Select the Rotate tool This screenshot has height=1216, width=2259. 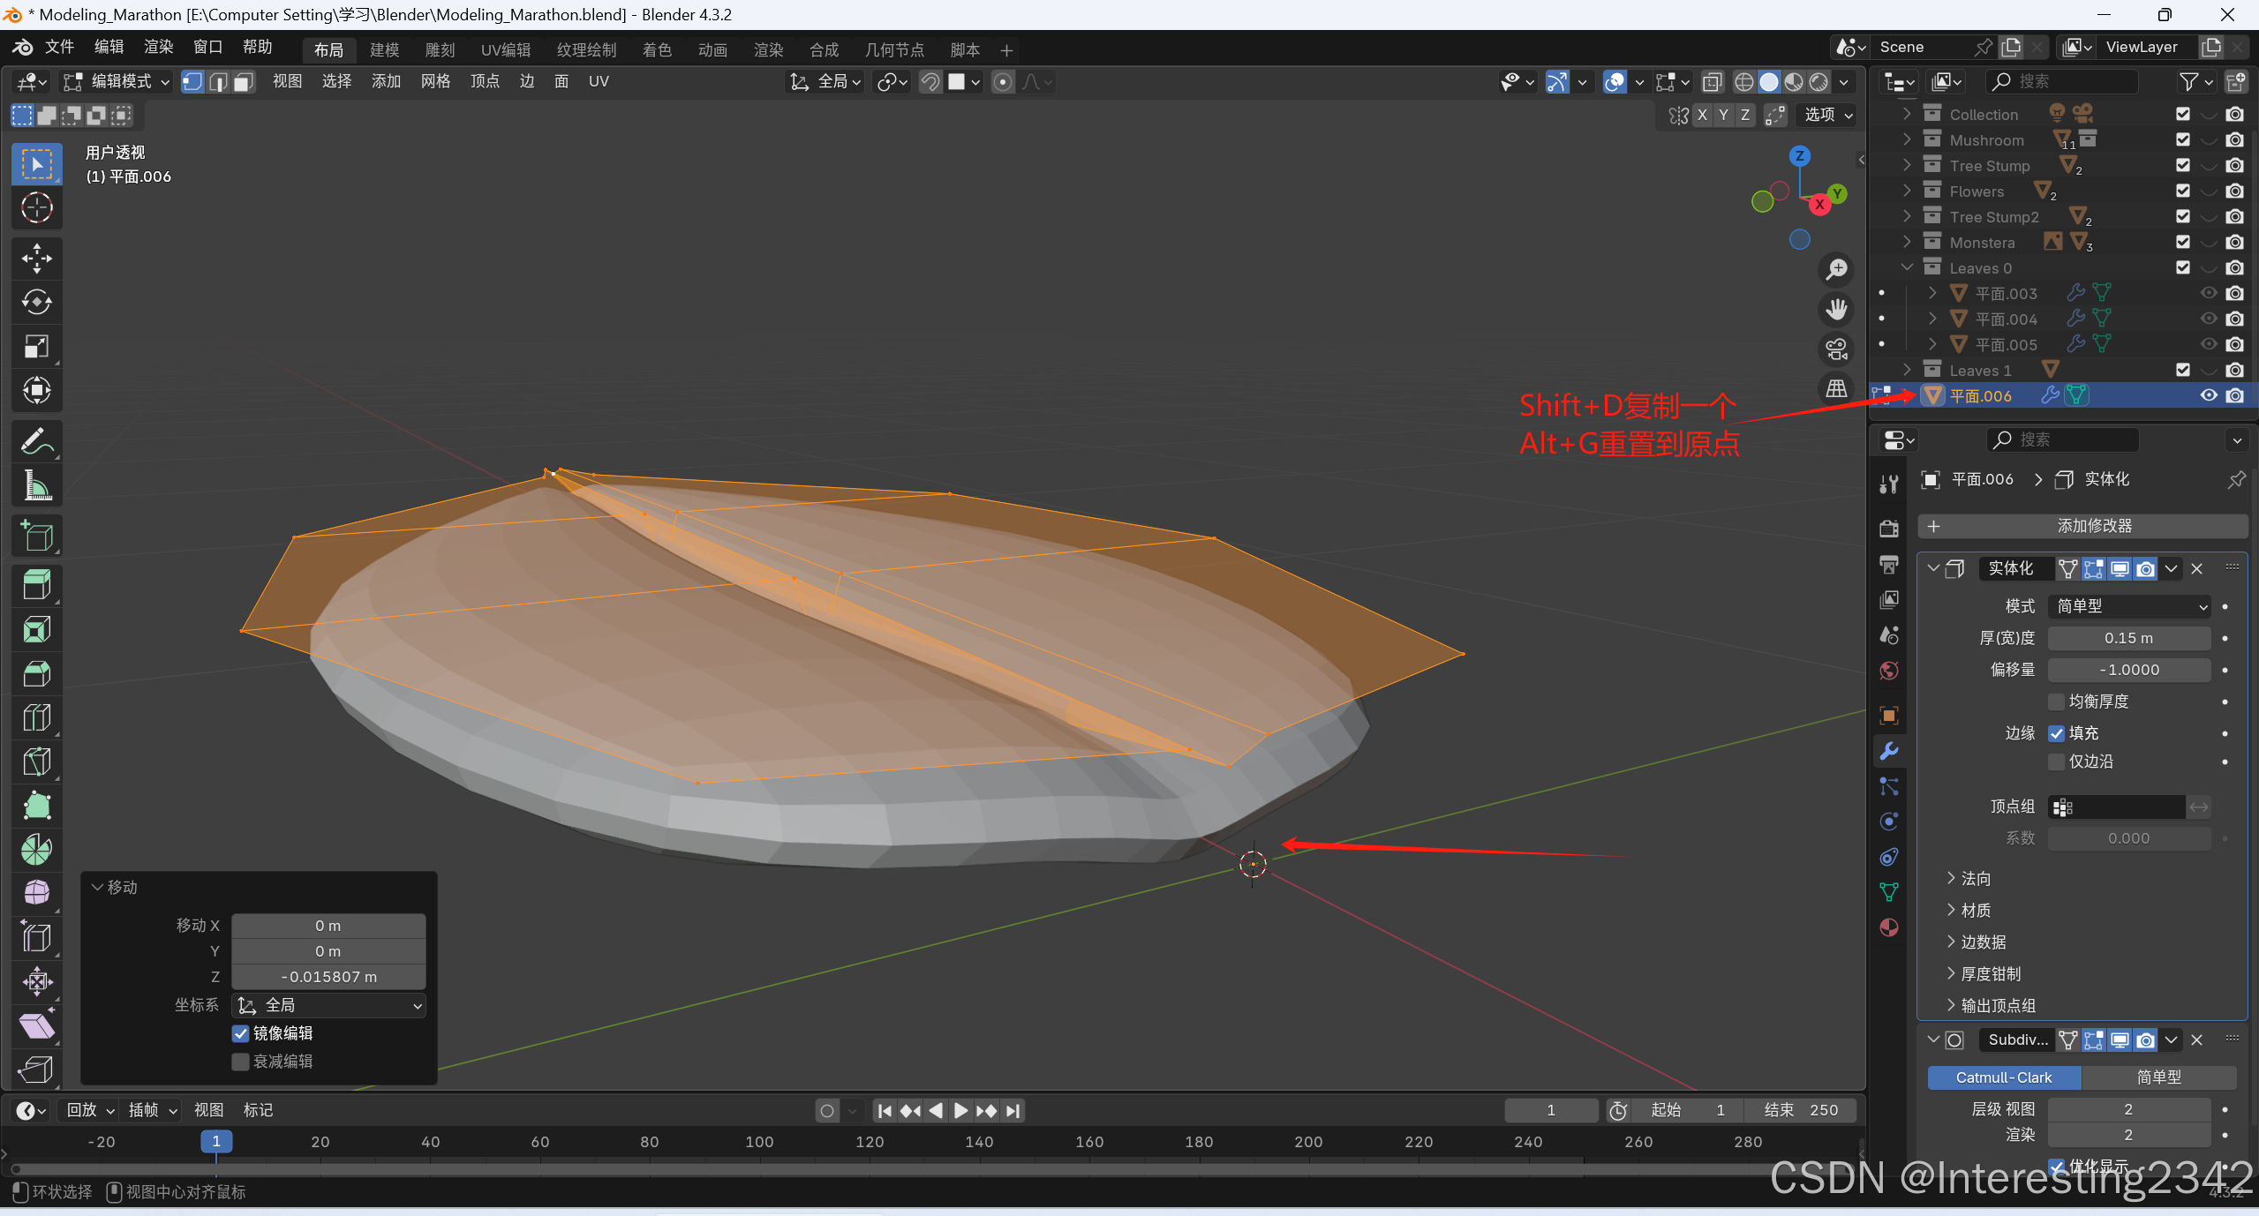point(36,303)
